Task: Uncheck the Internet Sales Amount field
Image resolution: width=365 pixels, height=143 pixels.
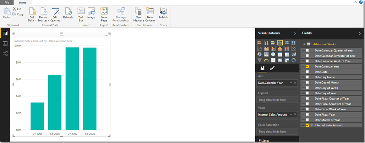Action: (x=307, y=125)
